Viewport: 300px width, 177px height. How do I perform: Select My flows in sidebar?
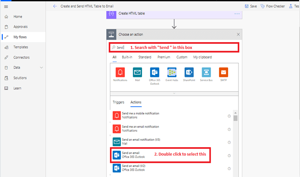tap(23, 37)
